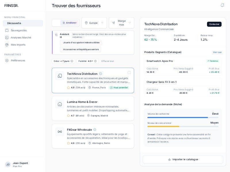
Task: Click the notification bell icon
Action: tap(222, 5)
